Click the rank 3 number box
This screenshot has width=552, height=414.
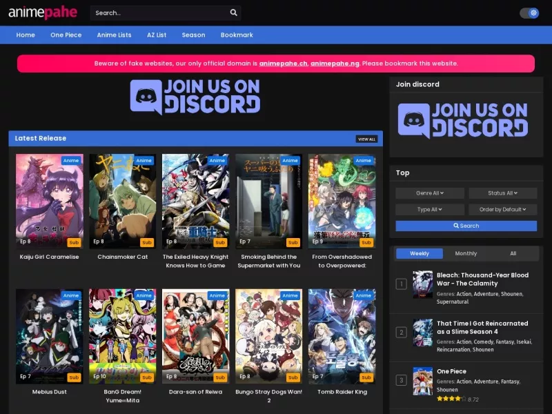pos(402,380)
